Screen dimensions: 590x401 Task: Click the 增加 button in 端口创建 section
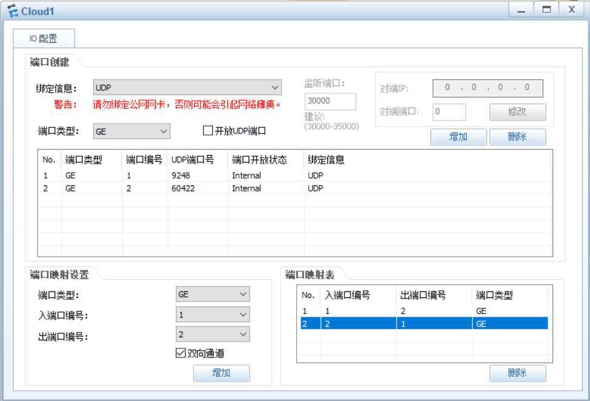458,136
